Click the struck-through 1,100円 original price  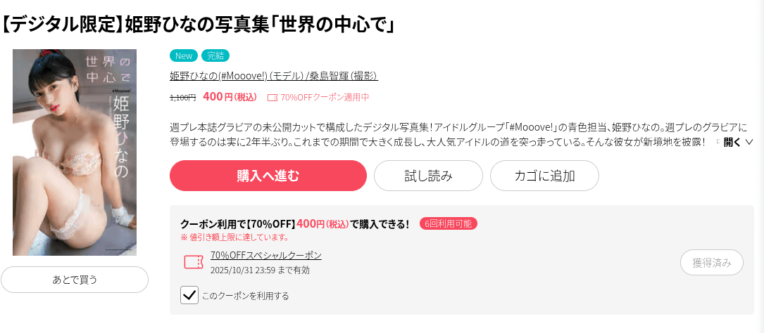tap(182, 98)
